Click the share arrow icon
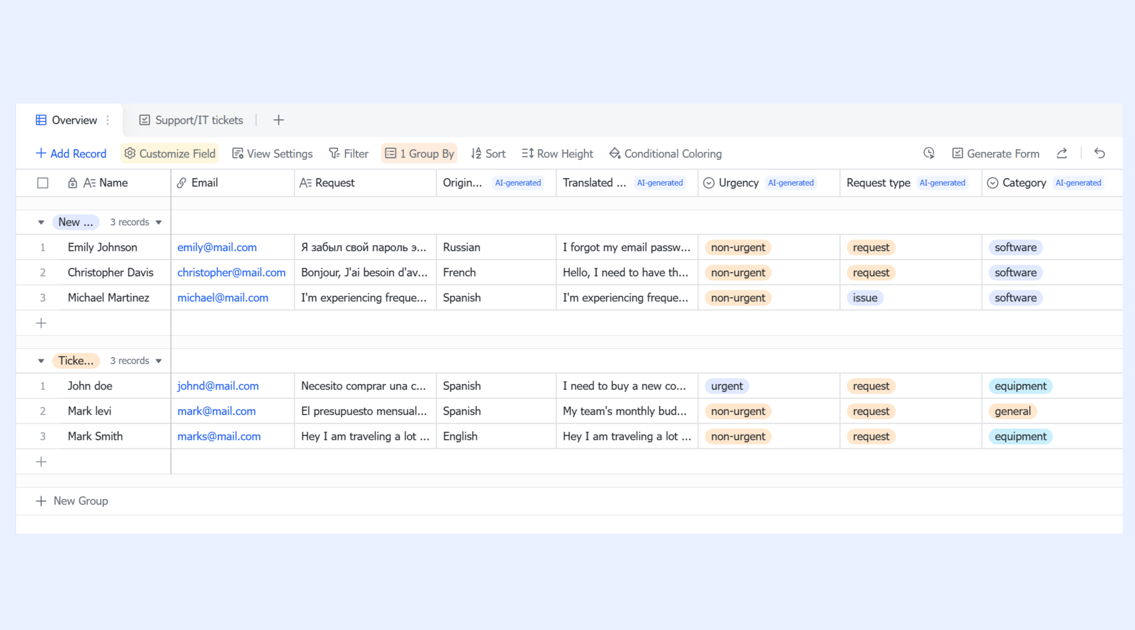Viewport: 1135px width, 630px height. pos(1062,153)
